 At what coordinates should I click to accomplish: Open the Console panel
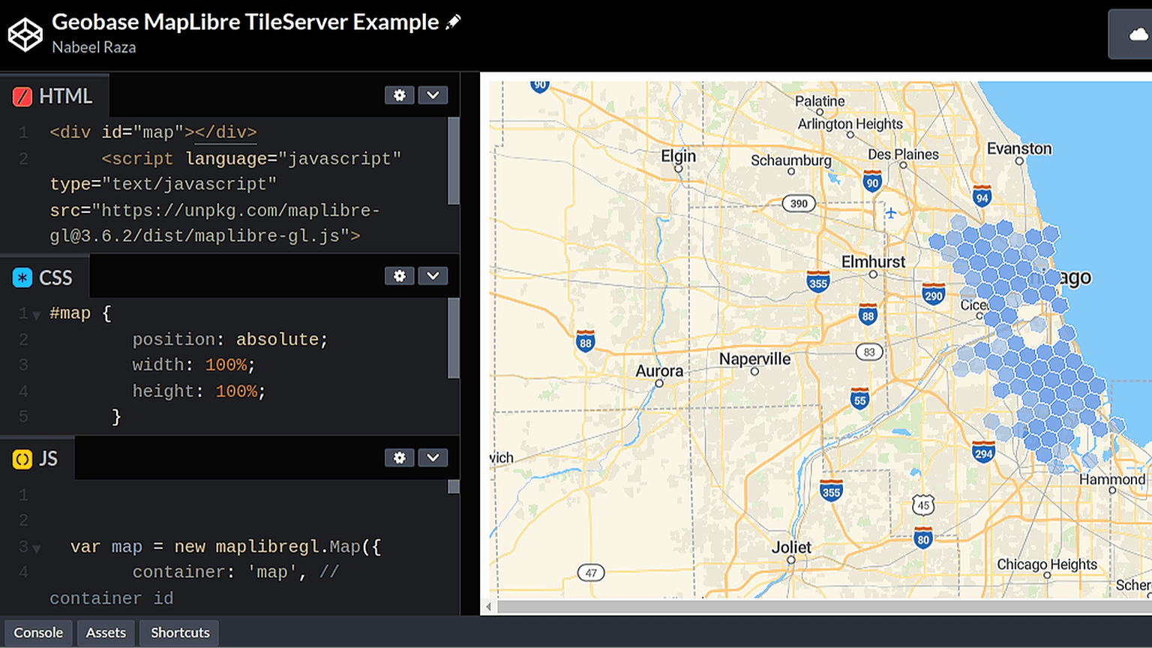(x=38, y=632)
